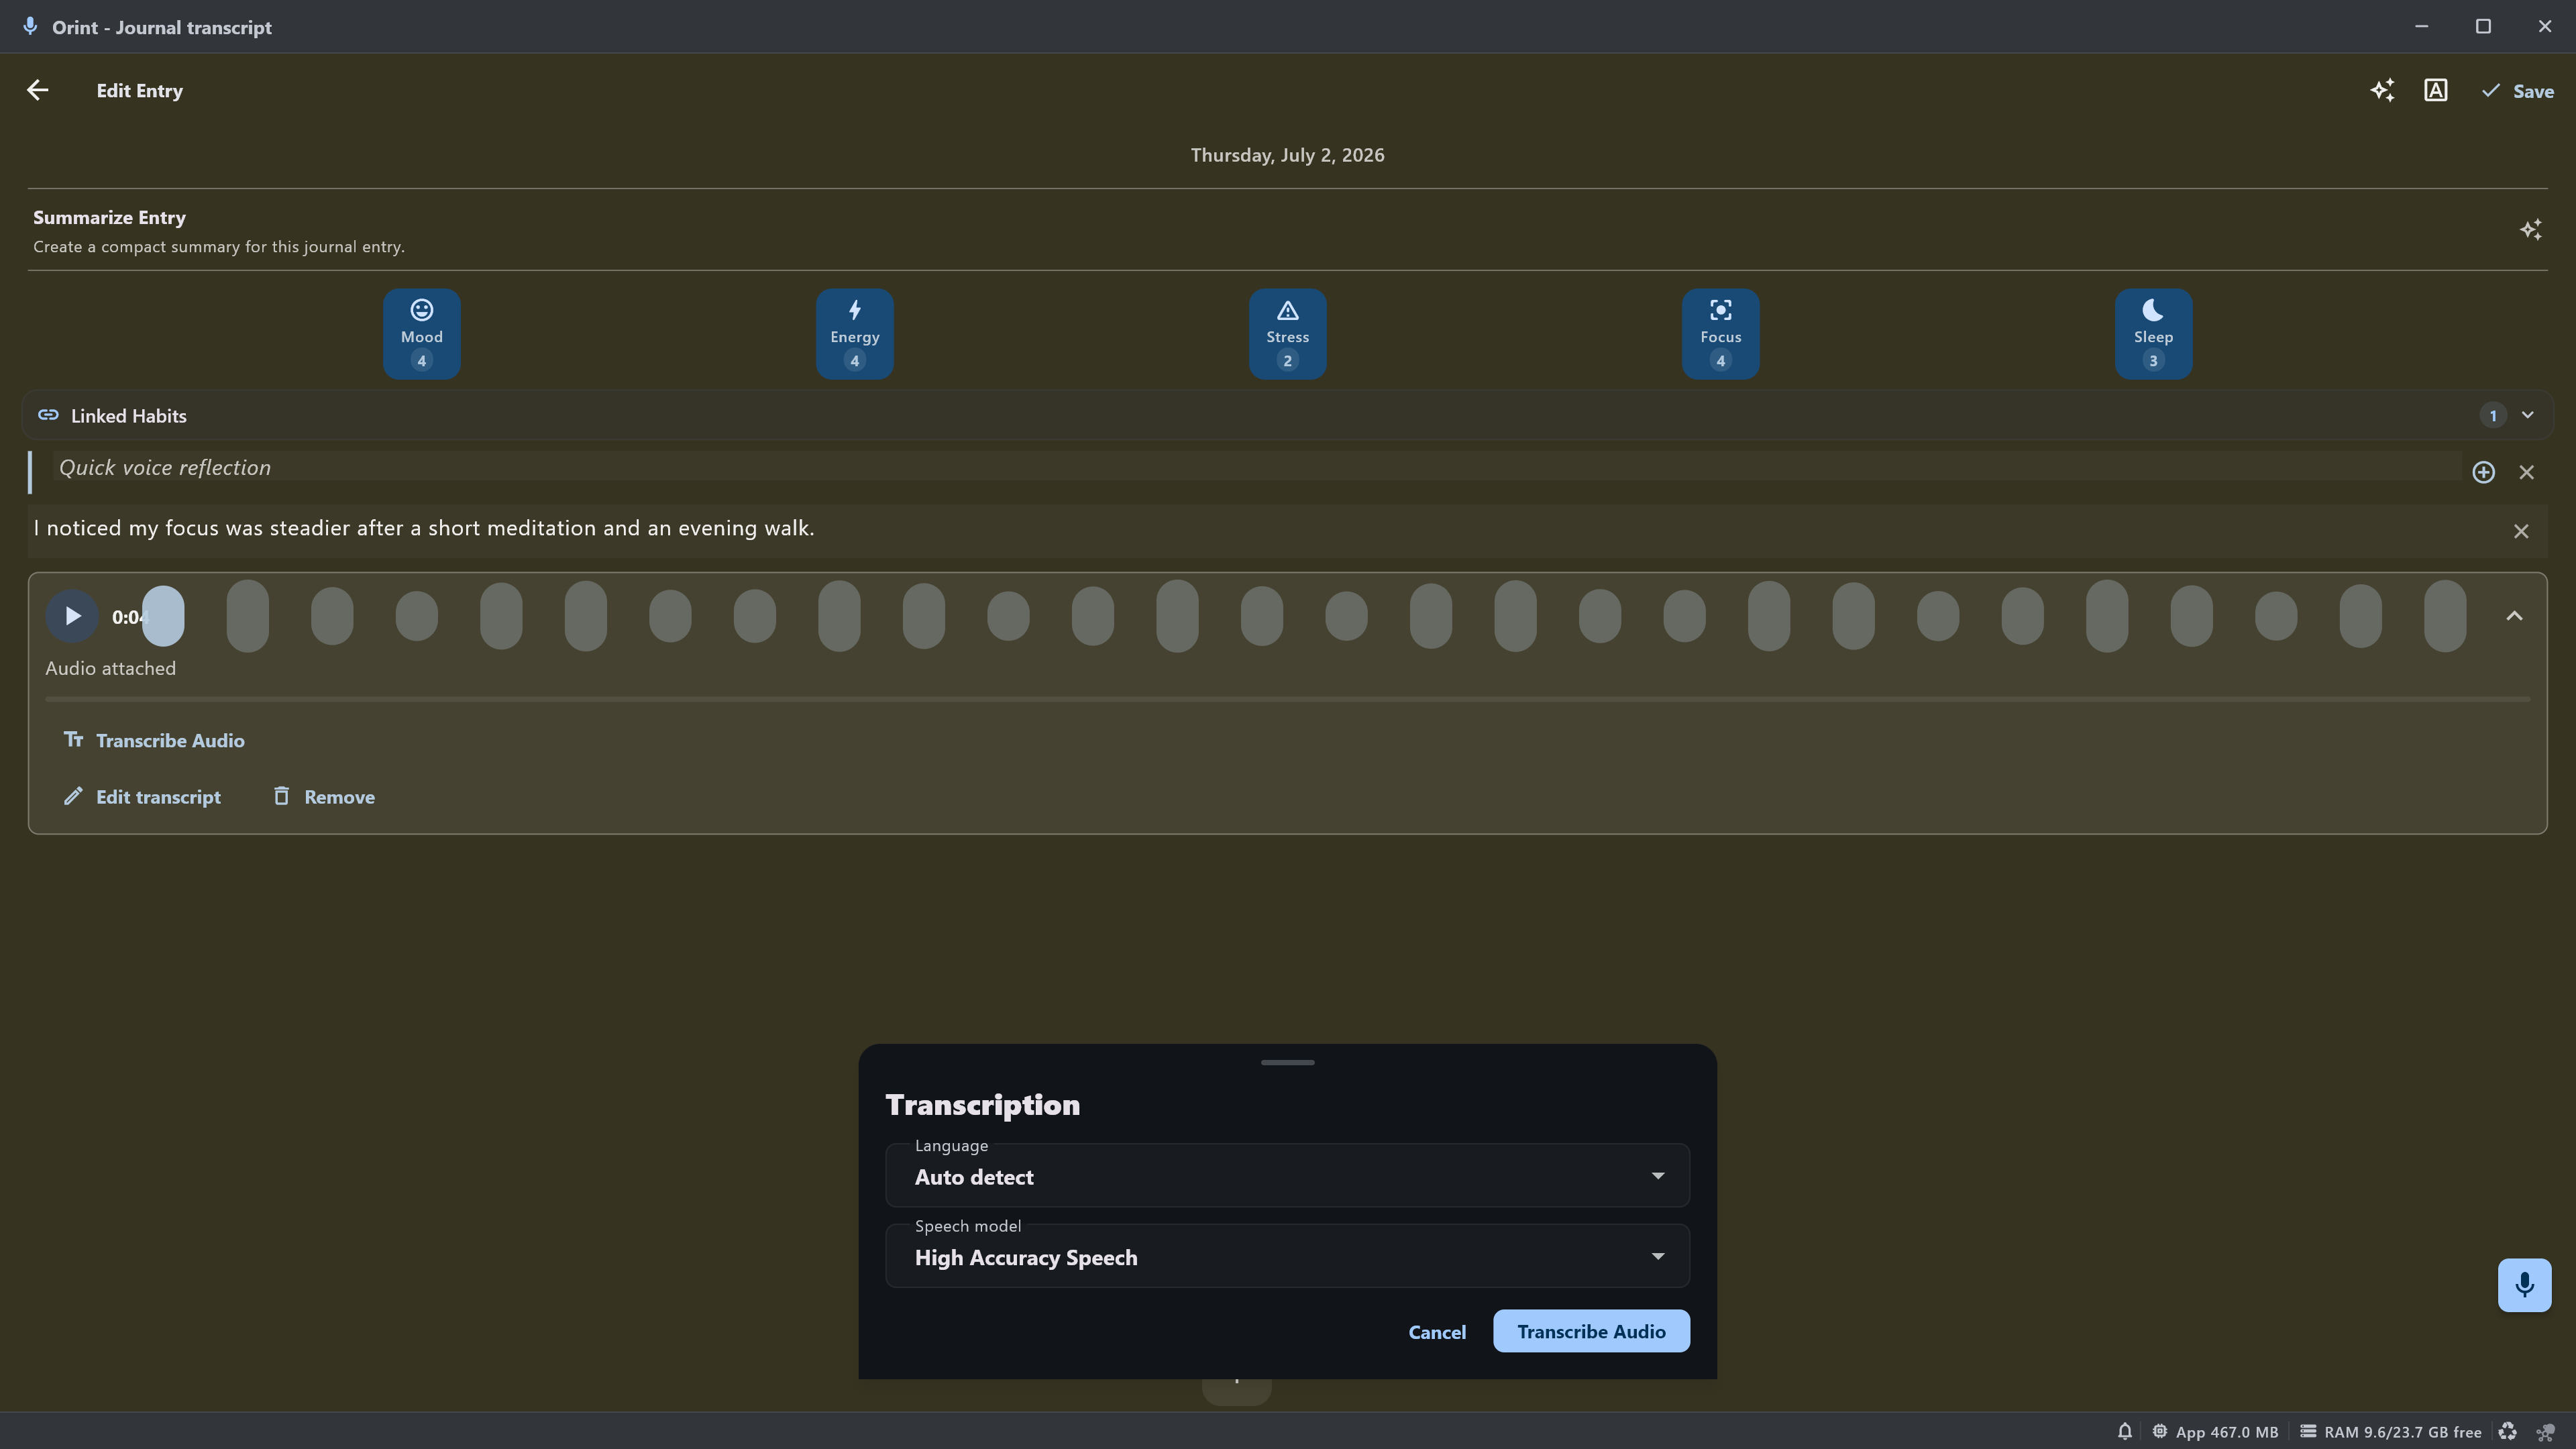
Task: Click the add circle icon beside title
Action: (x=2483, y=472)
